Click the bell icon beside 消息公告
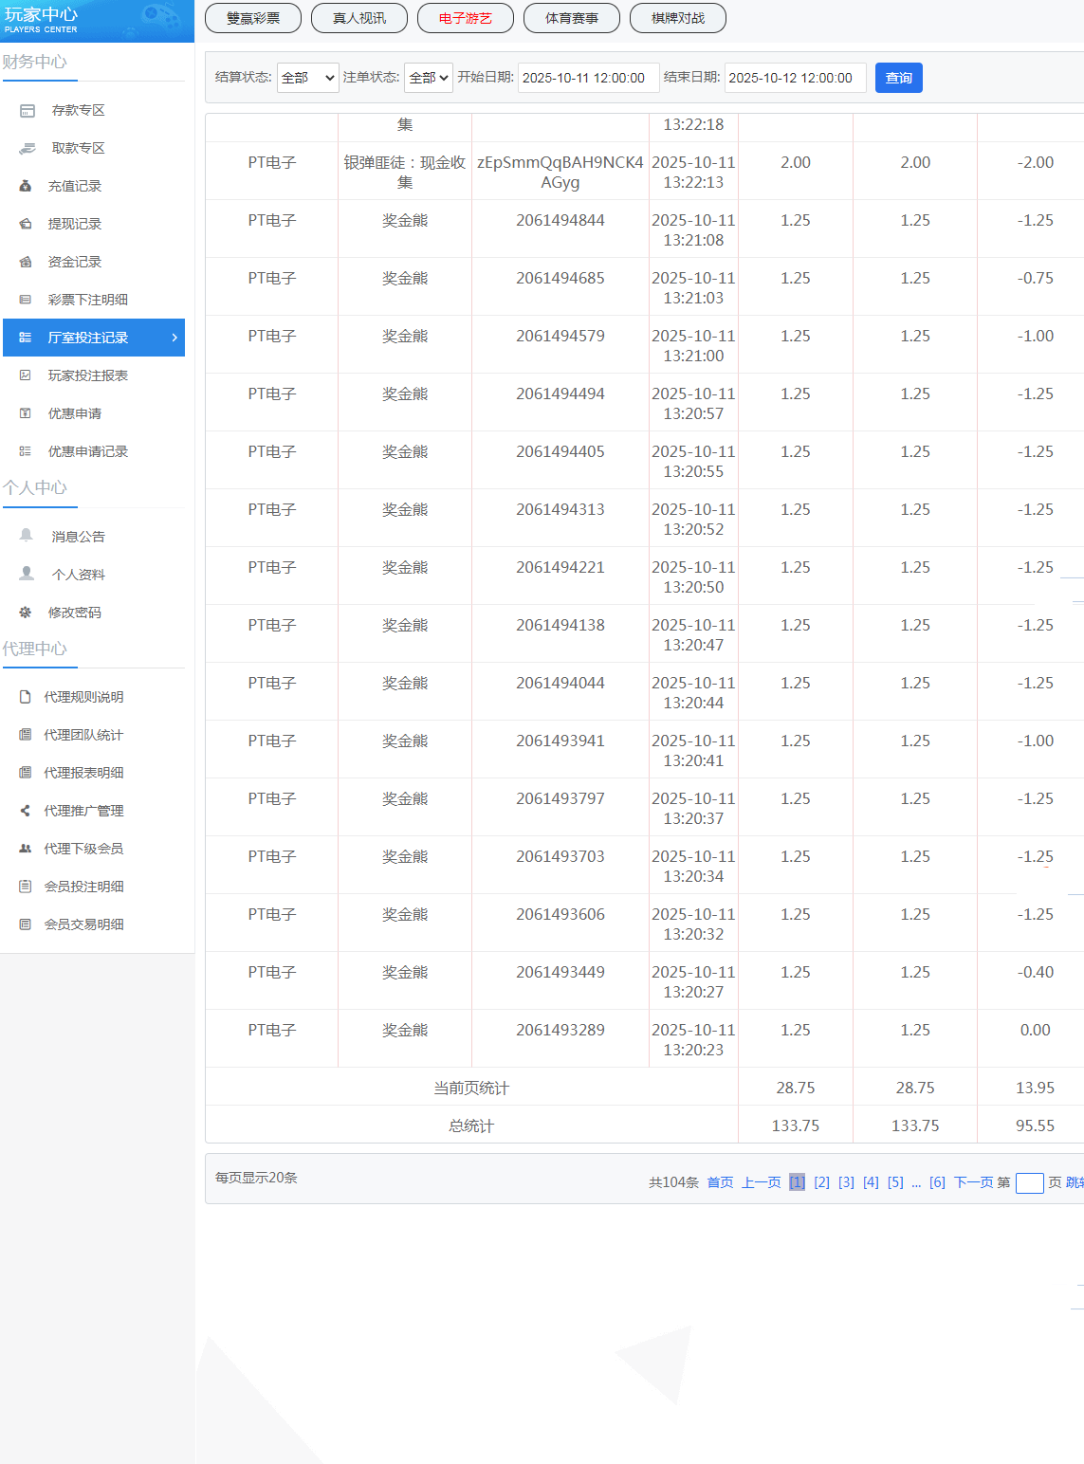This screenshot has height=1464, width=1084. pos(27,536)
